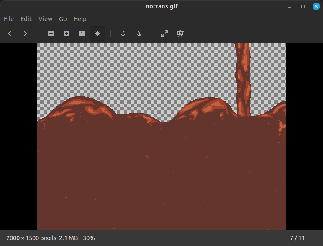Viewport: 323px width, 246px height.
Task: Click the 7 / 11 image counter
Action: pyautogui.click(x=297, y=238)
